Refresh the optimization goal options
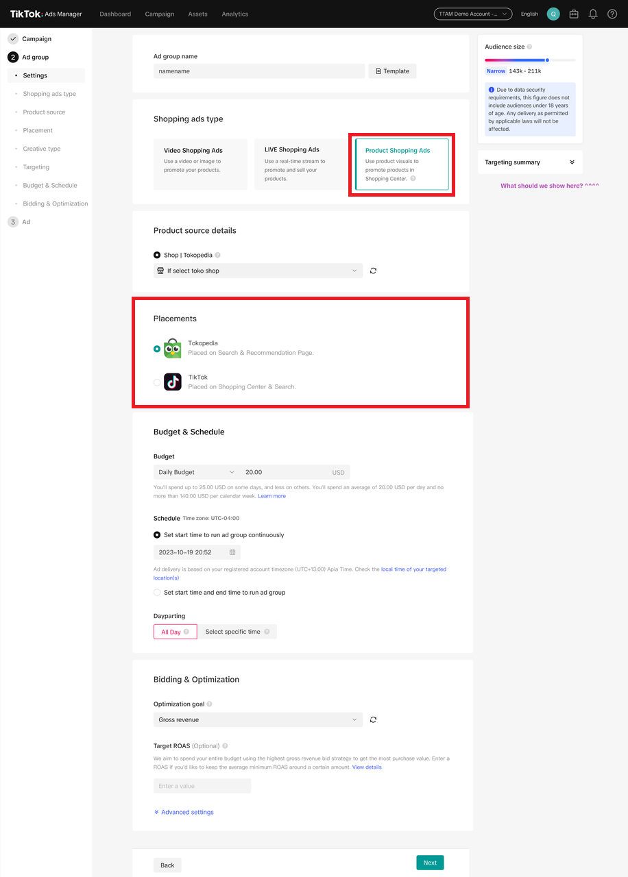The width and height of the screenshot is (628, 877). coord(373,720)
